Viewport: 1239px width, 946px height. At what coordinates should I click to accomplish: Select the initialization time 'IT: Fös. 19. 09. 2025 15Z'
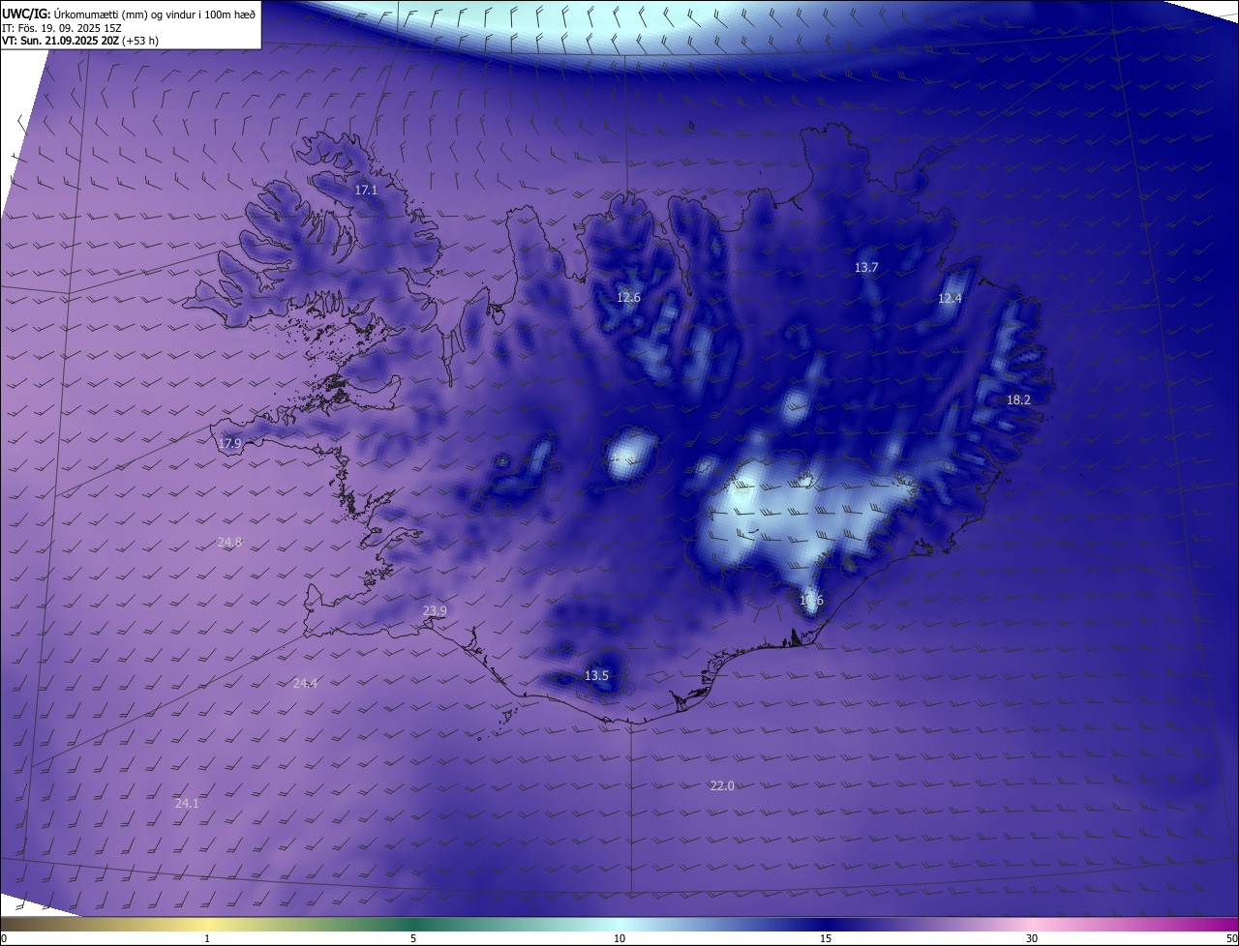coord(62,27)
